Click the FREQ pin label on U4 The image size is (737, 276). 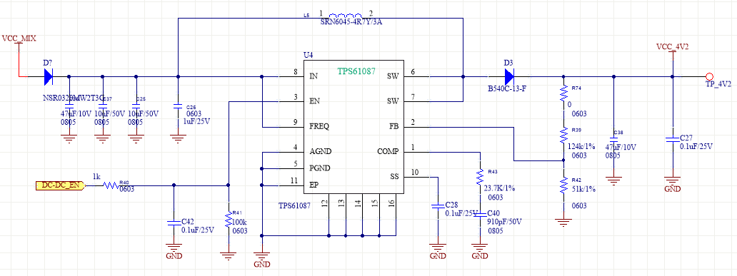(320, 126)
